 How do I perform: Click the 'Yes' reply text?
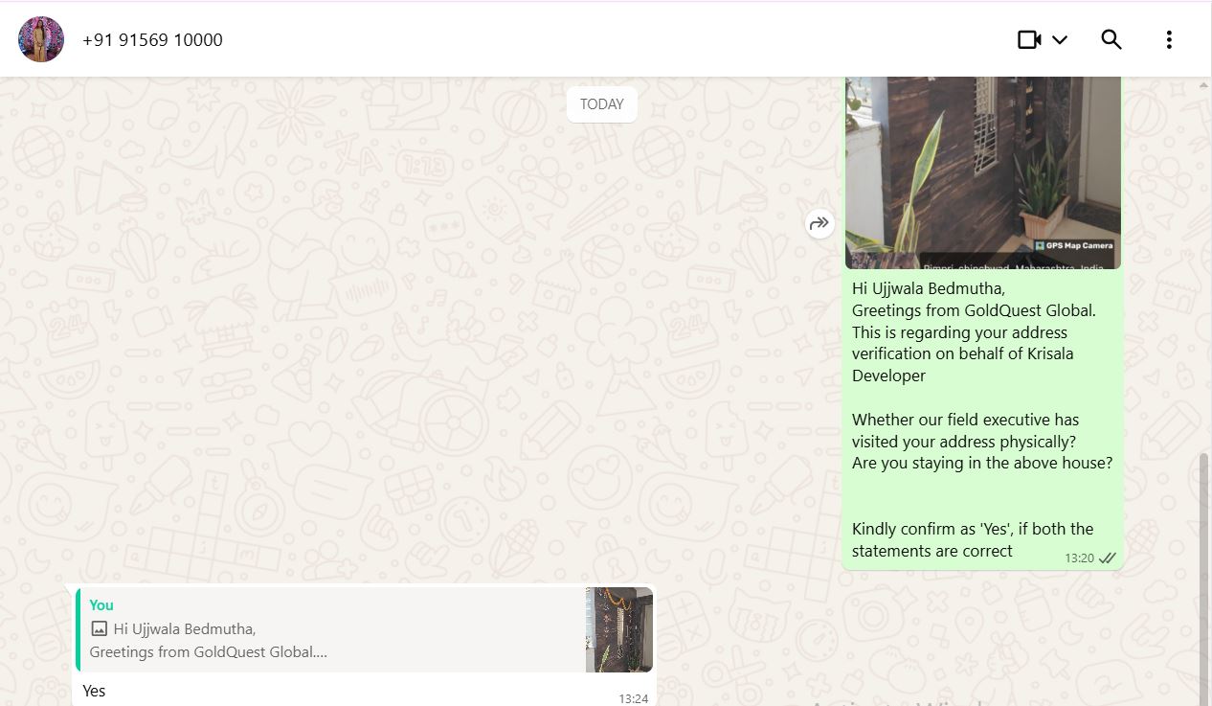click(94, 691)
